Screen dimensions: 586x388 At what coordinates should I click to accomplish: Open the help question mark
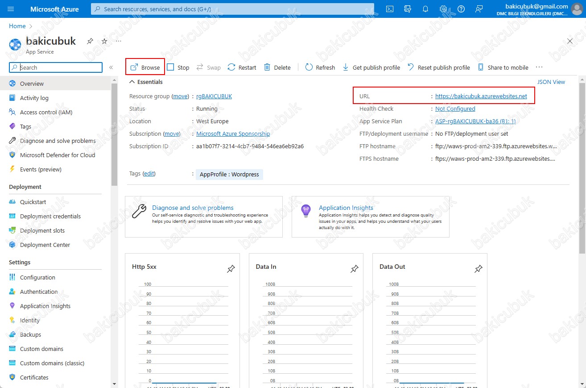tap(461, 9)
